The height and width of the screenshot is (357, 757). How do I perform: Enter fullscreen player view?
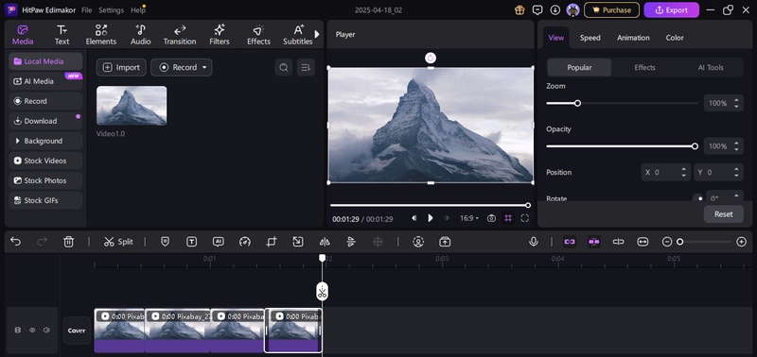pyautogui.click(x=525, y=218)
